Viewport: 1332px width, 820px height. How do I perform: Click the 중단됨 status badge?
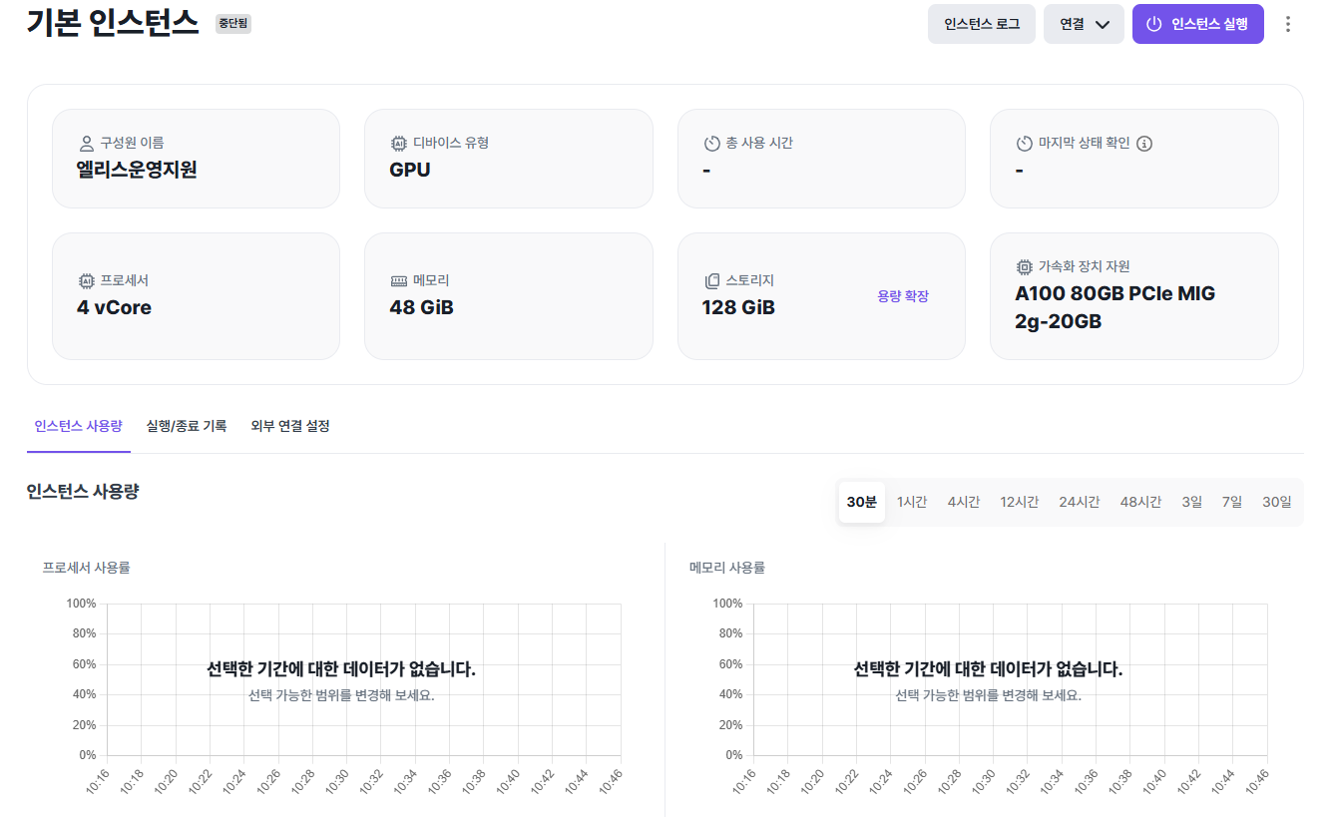point(233,24)
